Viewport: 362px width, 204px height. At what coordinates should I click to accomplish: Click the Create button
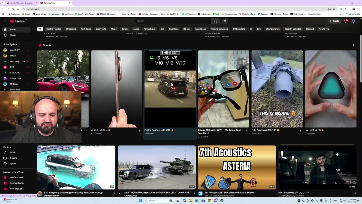coord(334,21)
